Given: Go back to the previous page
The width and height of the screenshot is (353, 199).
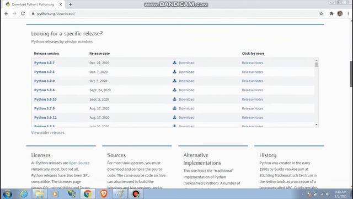Looking at the screenshot, I should (x=6, y=13).
